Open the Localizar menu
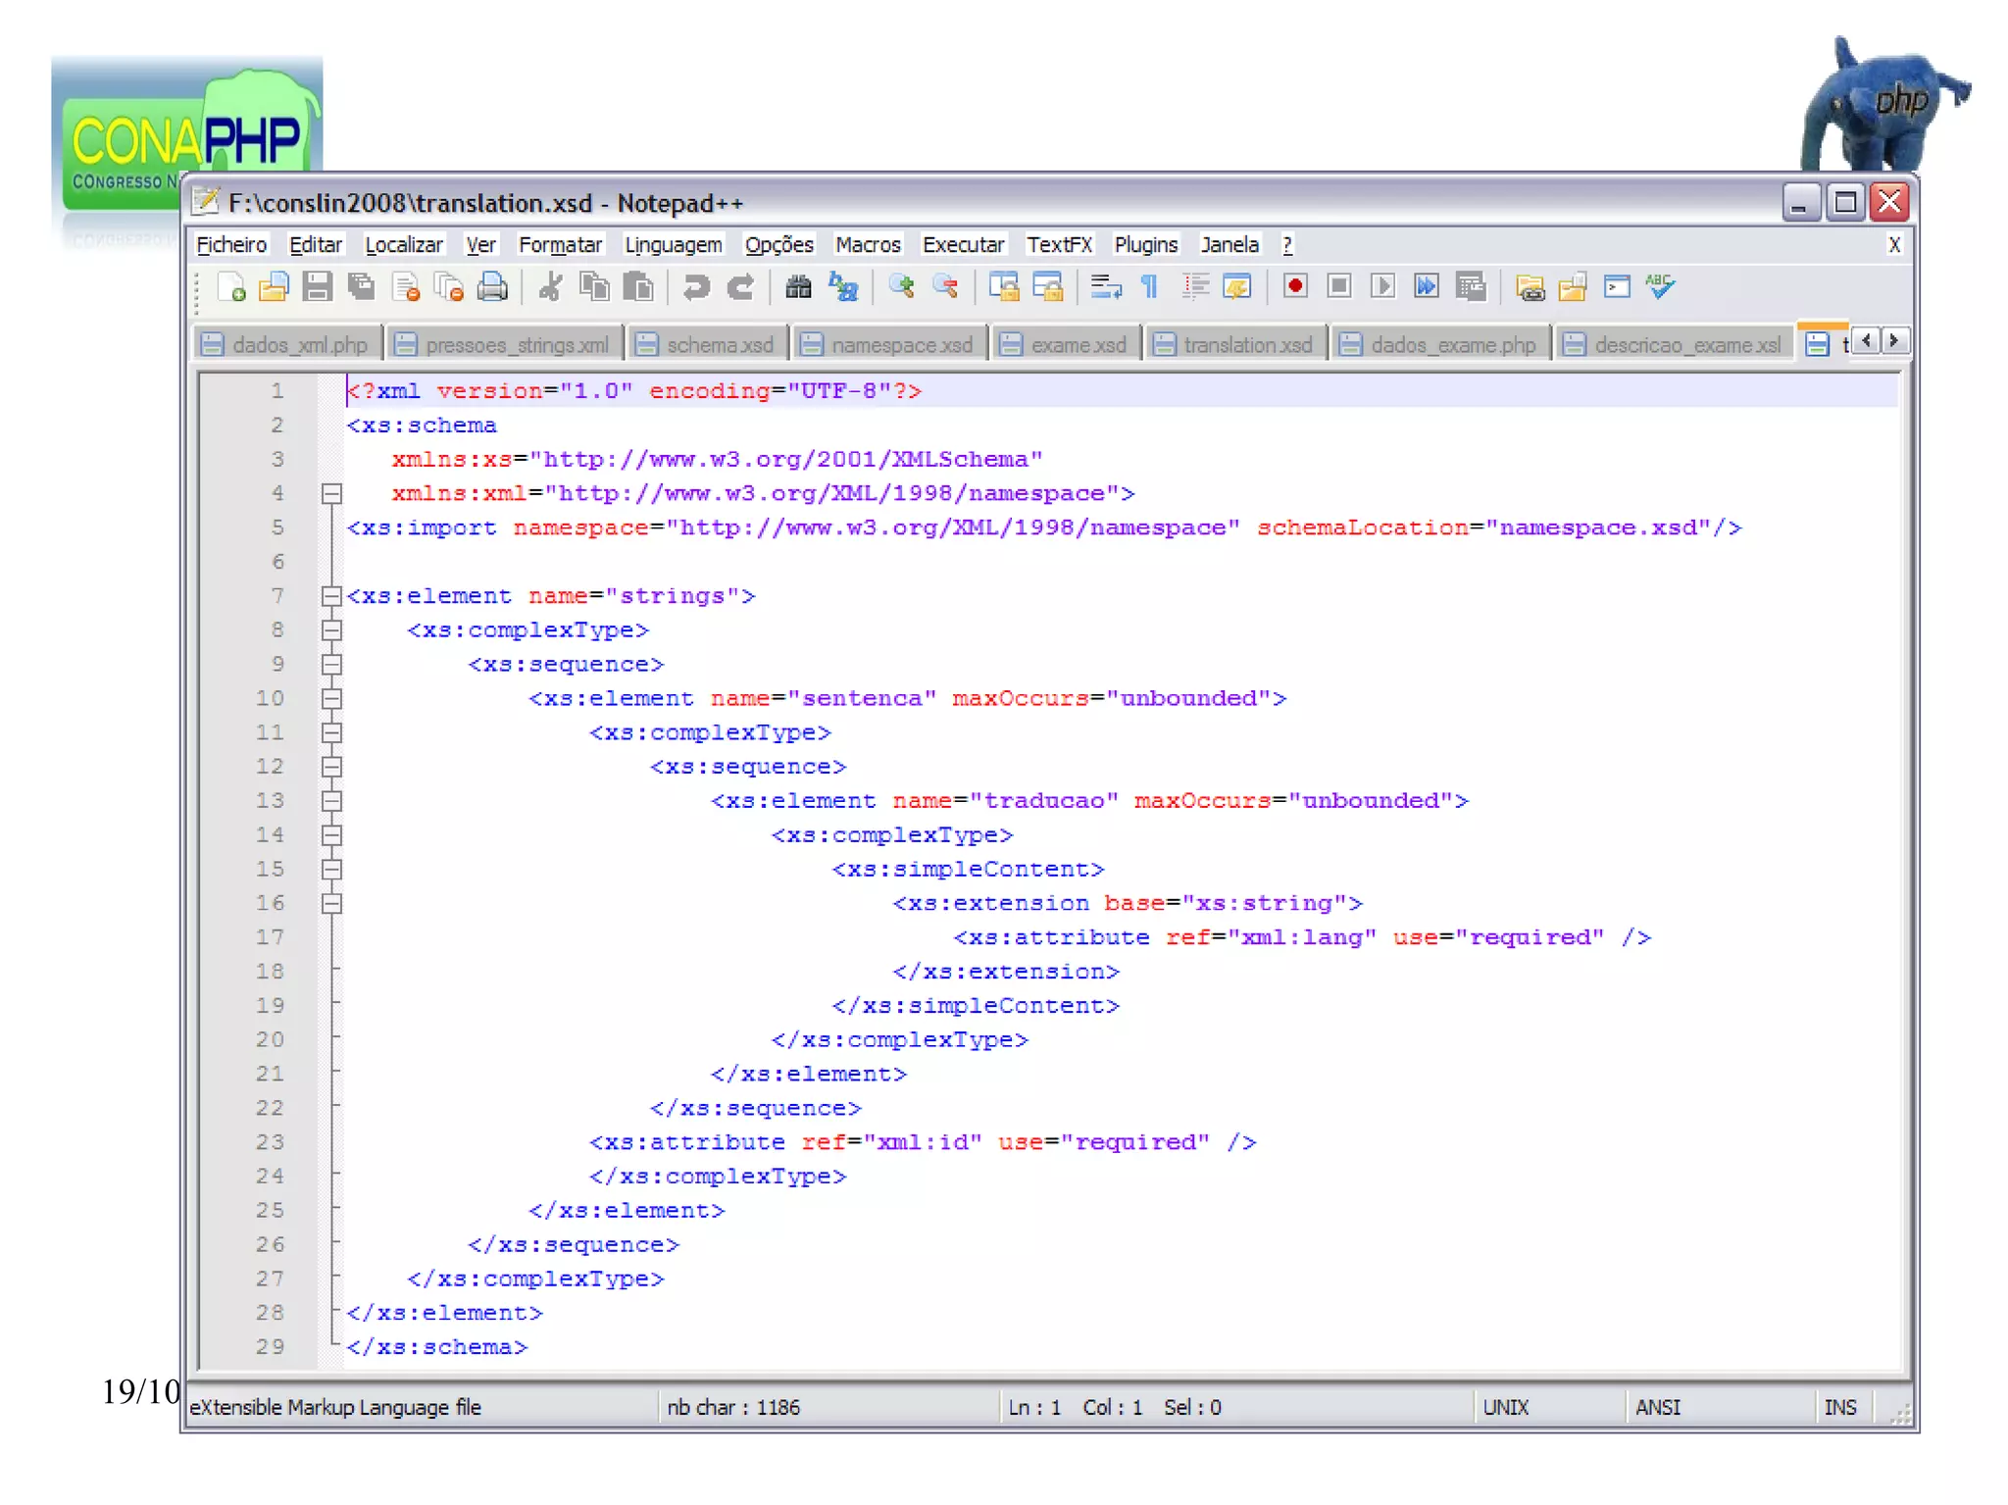The image size is (2008, 1505). 404,245
